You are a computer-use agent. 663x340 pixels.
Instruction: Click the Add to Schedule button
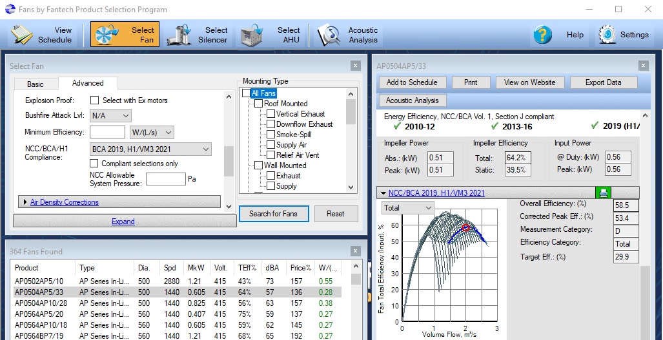(x=412, y=82)
